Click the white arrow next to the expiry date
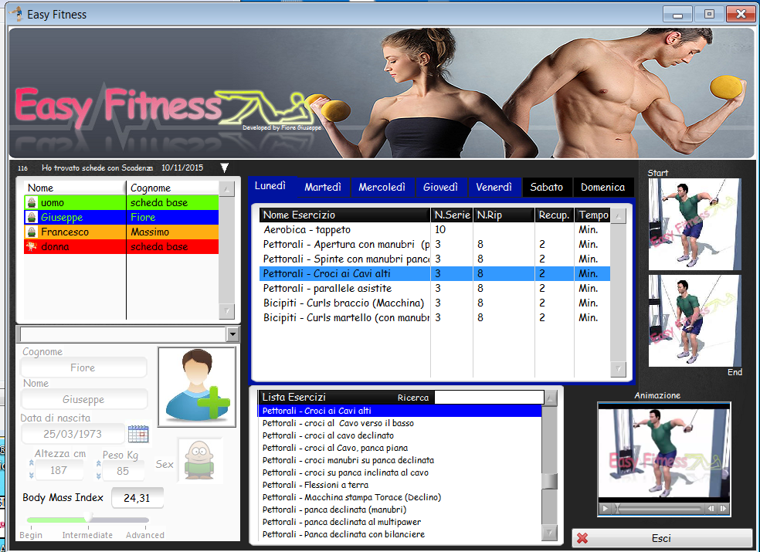Screen dimensions: 760x552 coord(225,168)
